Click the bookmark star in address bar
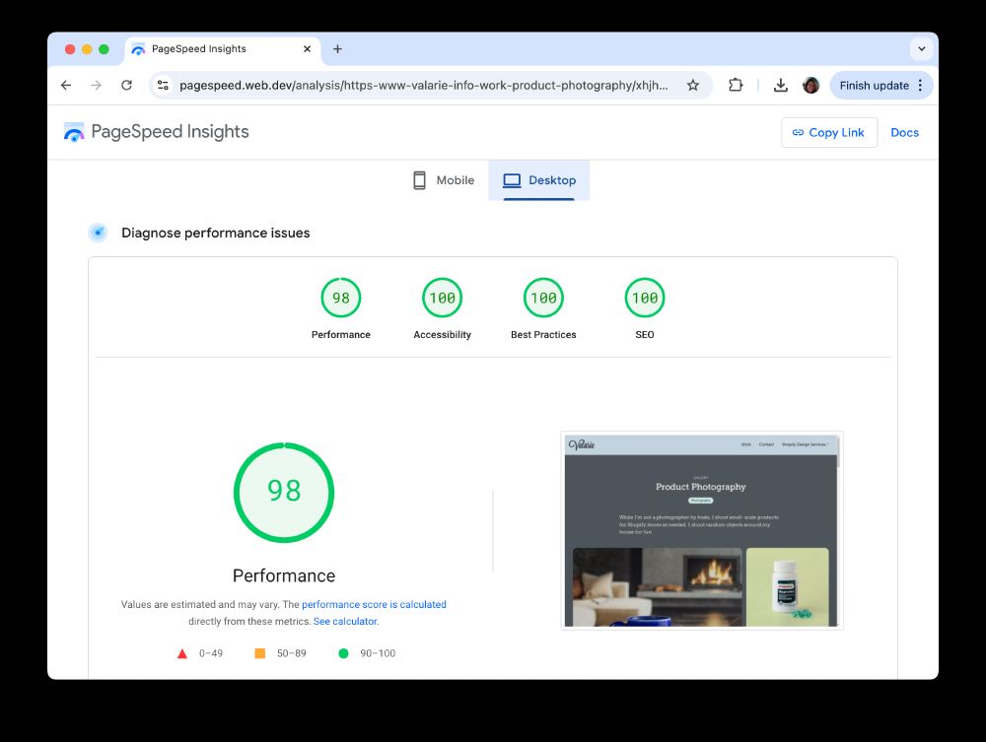 pos(693,85)
